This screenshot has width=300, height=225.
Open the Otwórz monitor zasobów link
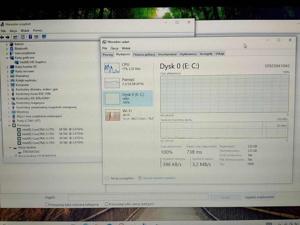click(159, 178)
